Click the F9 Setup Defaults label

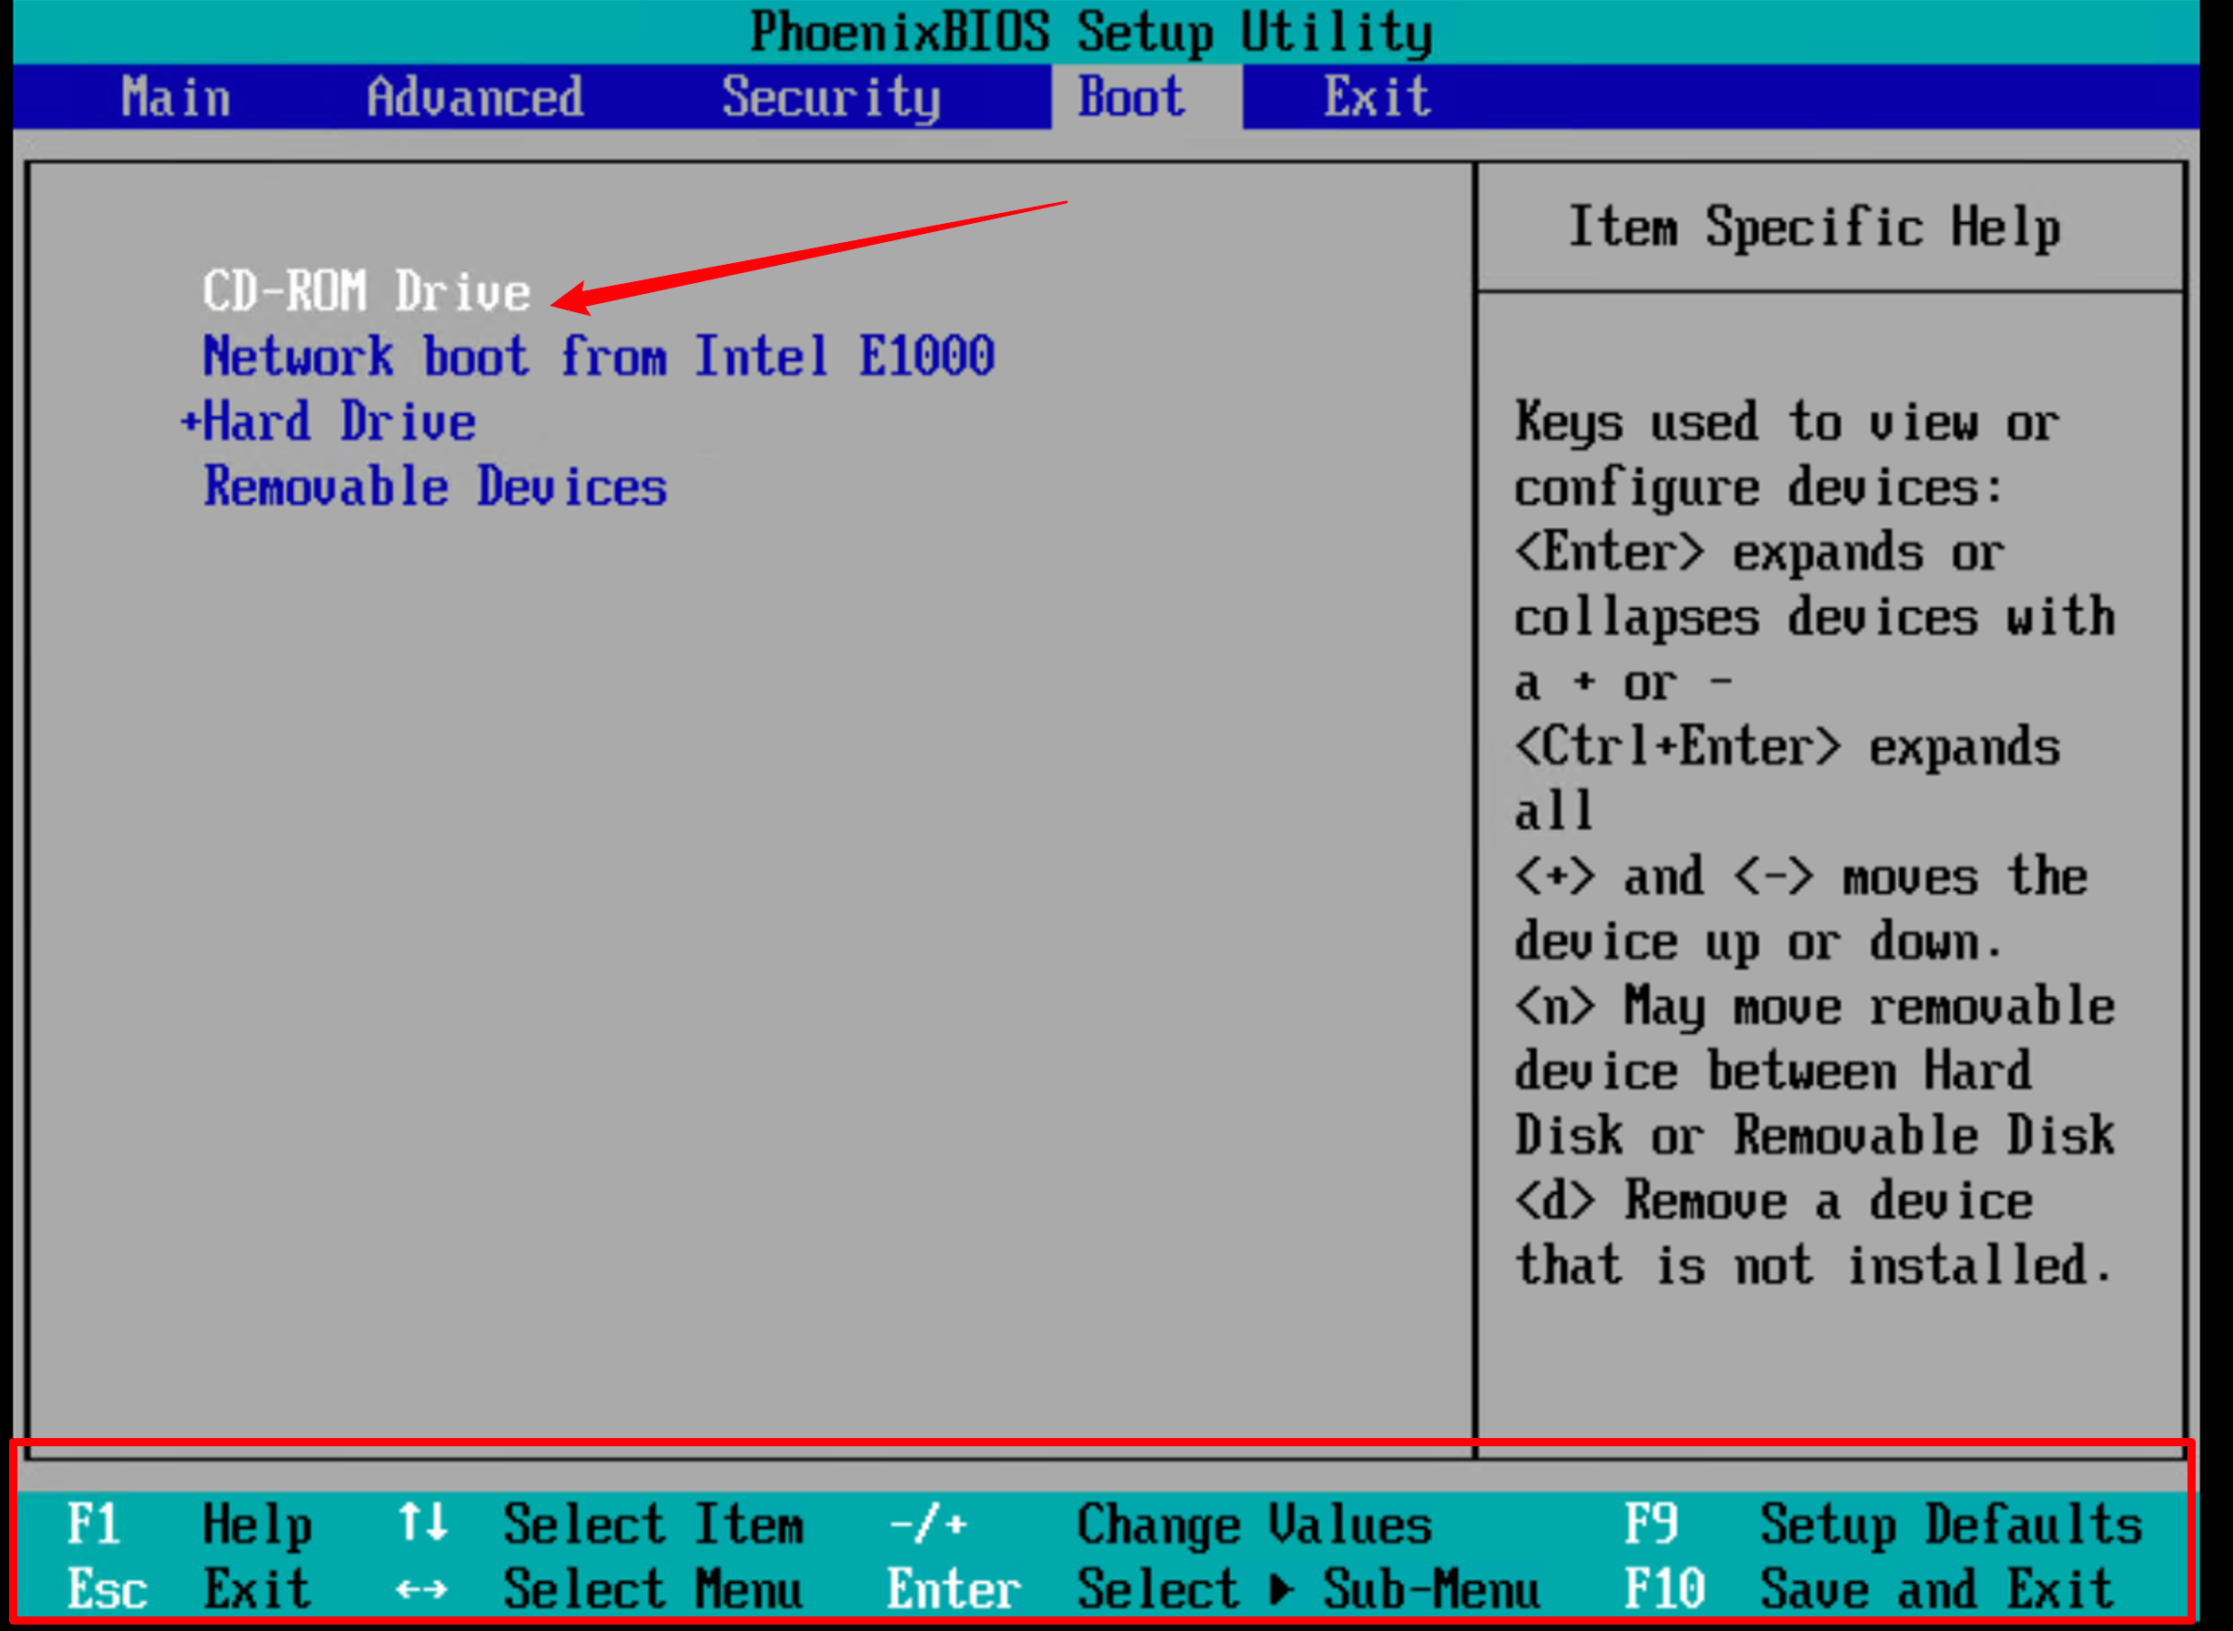1651,1525
